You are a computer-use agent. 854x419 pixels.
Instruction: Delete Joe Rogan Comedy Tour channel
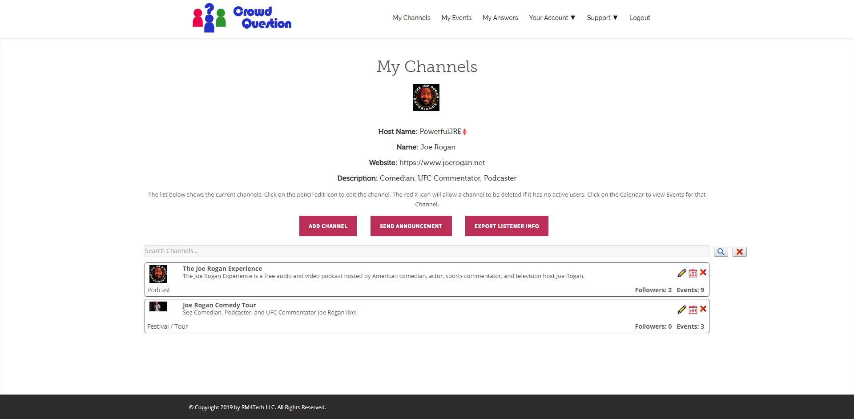pos(703,309)
